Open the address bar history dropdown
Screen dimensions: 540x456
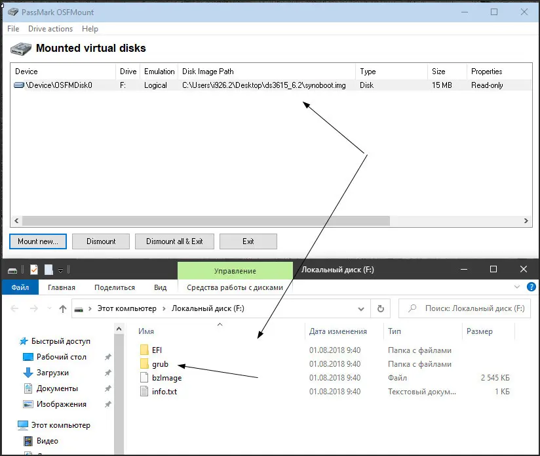pyautogui.click(x=361, y=309)
